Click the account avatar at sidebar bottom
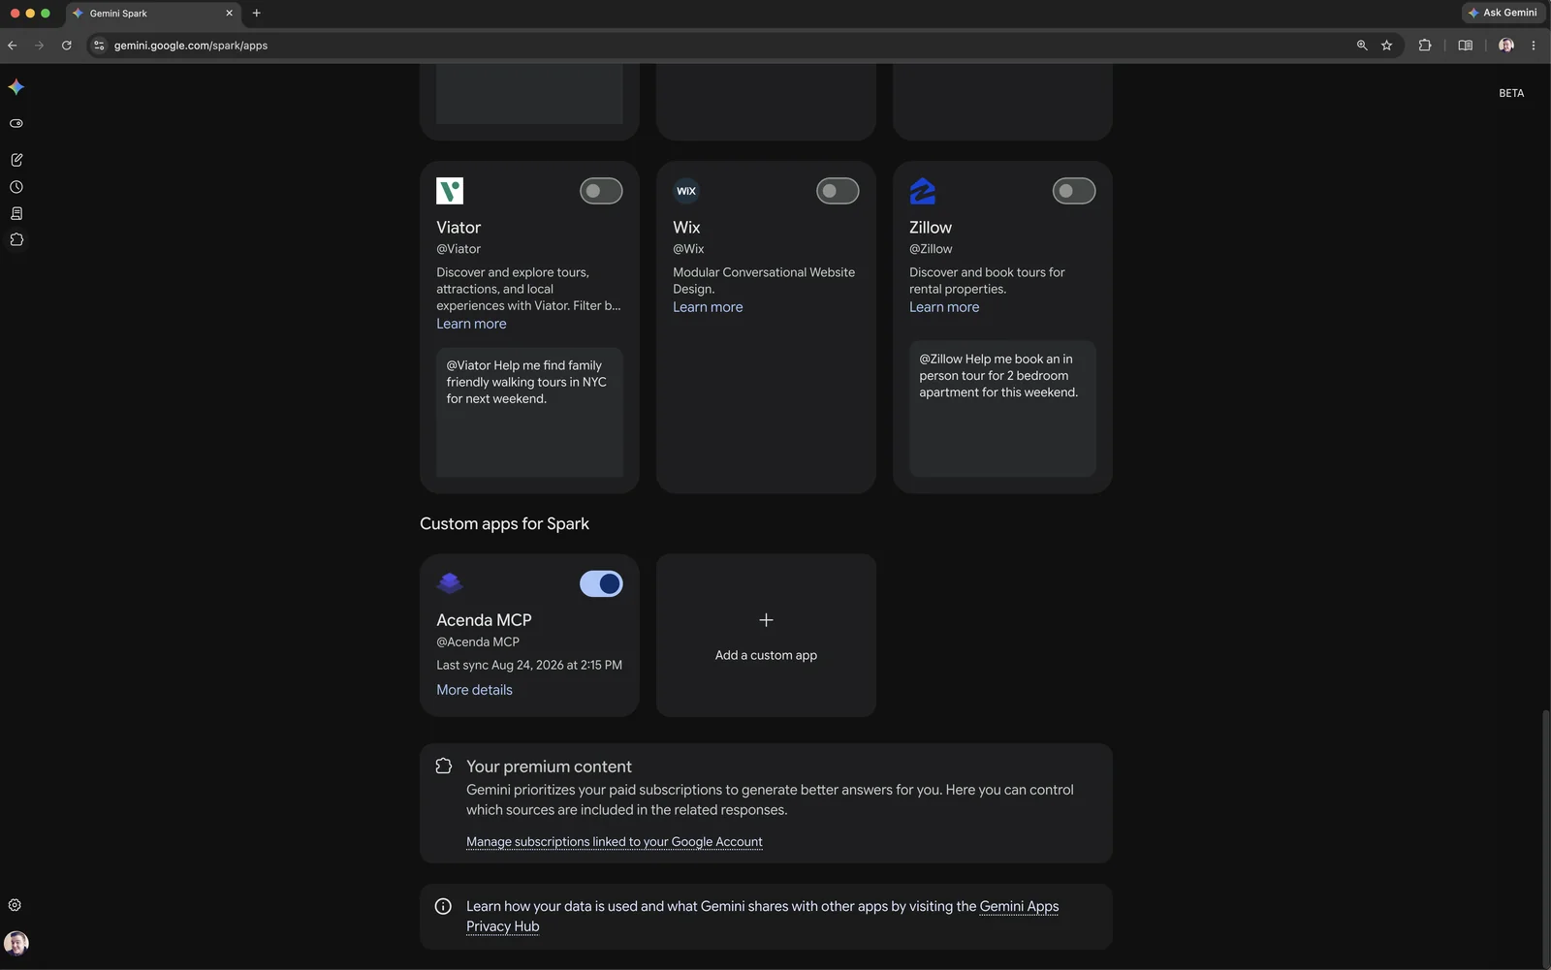 16,943
